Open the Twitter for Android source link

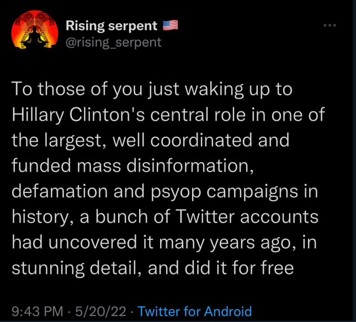(x=195, y=311)
